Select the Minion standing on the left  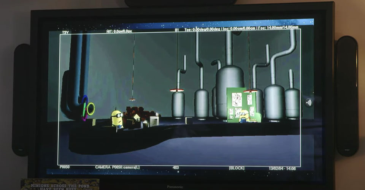pyautogui.click(x=117, y=119)
